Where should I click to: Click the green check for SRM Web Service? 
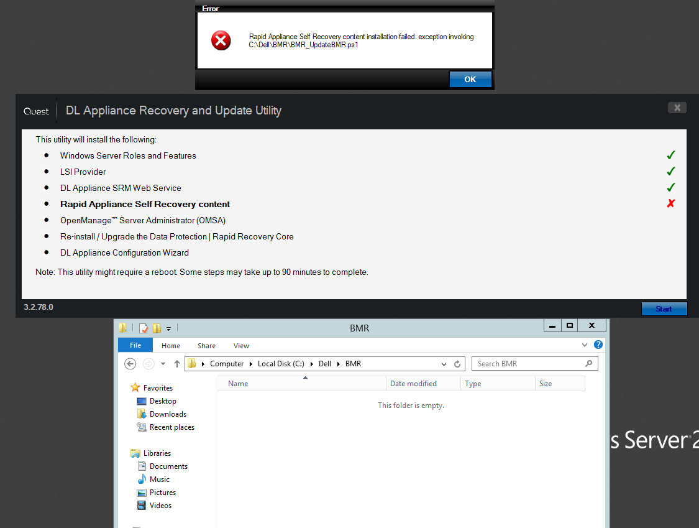[671, 187]
